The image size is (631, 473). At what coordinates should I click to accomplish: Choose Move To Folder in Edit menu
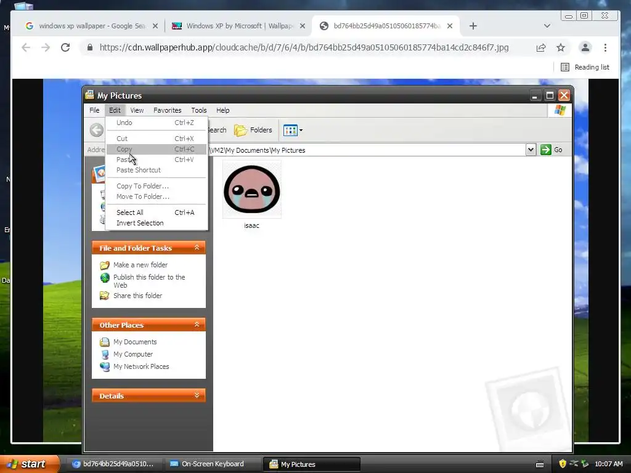157,196
